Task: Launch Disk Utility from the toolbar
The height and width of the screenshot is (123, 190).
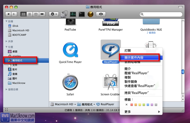Action: (64, 14)
